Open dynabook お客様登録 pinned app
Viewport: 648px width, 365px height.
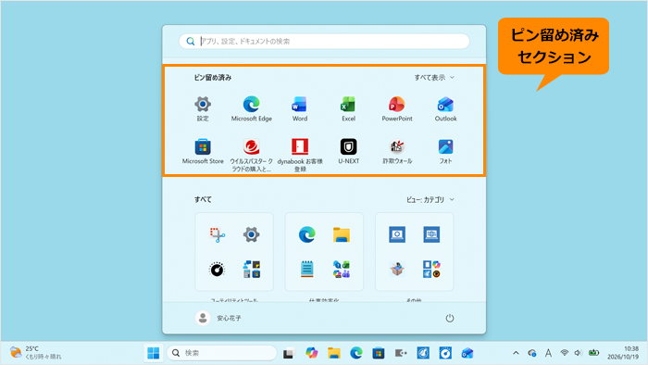300,155
